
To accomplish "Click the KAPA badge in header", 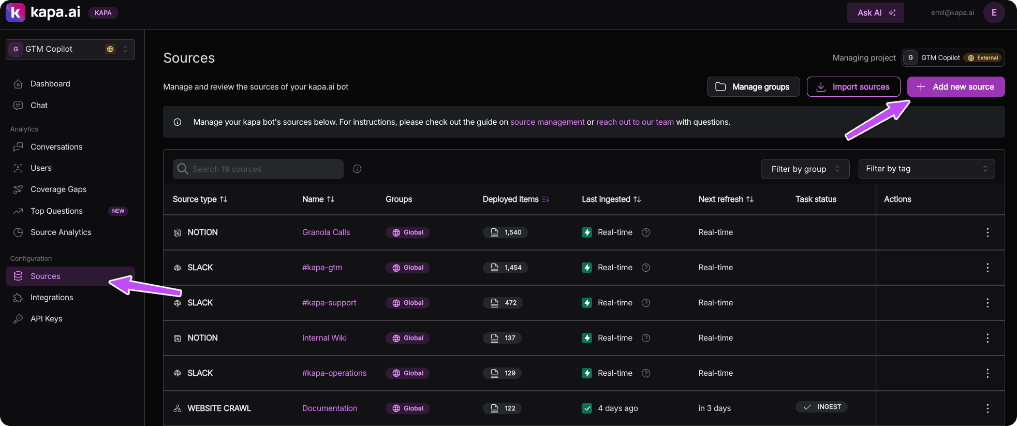I will 103,13.
